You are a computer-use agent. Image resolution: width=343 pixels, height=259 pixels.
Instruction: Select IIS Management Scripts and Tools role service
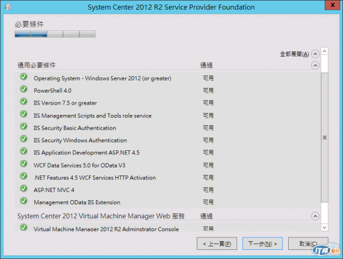pyautogui.click(x=93, y=115)
